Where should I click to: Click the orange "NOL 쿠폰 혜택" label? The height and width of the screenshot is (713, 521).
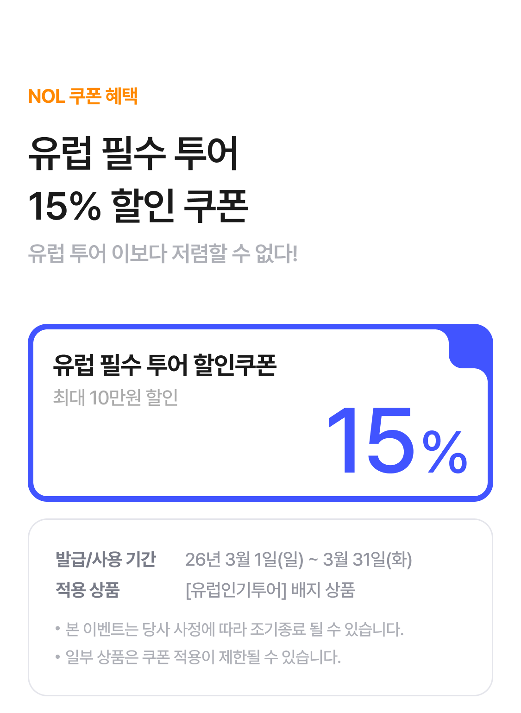(83, 96)
